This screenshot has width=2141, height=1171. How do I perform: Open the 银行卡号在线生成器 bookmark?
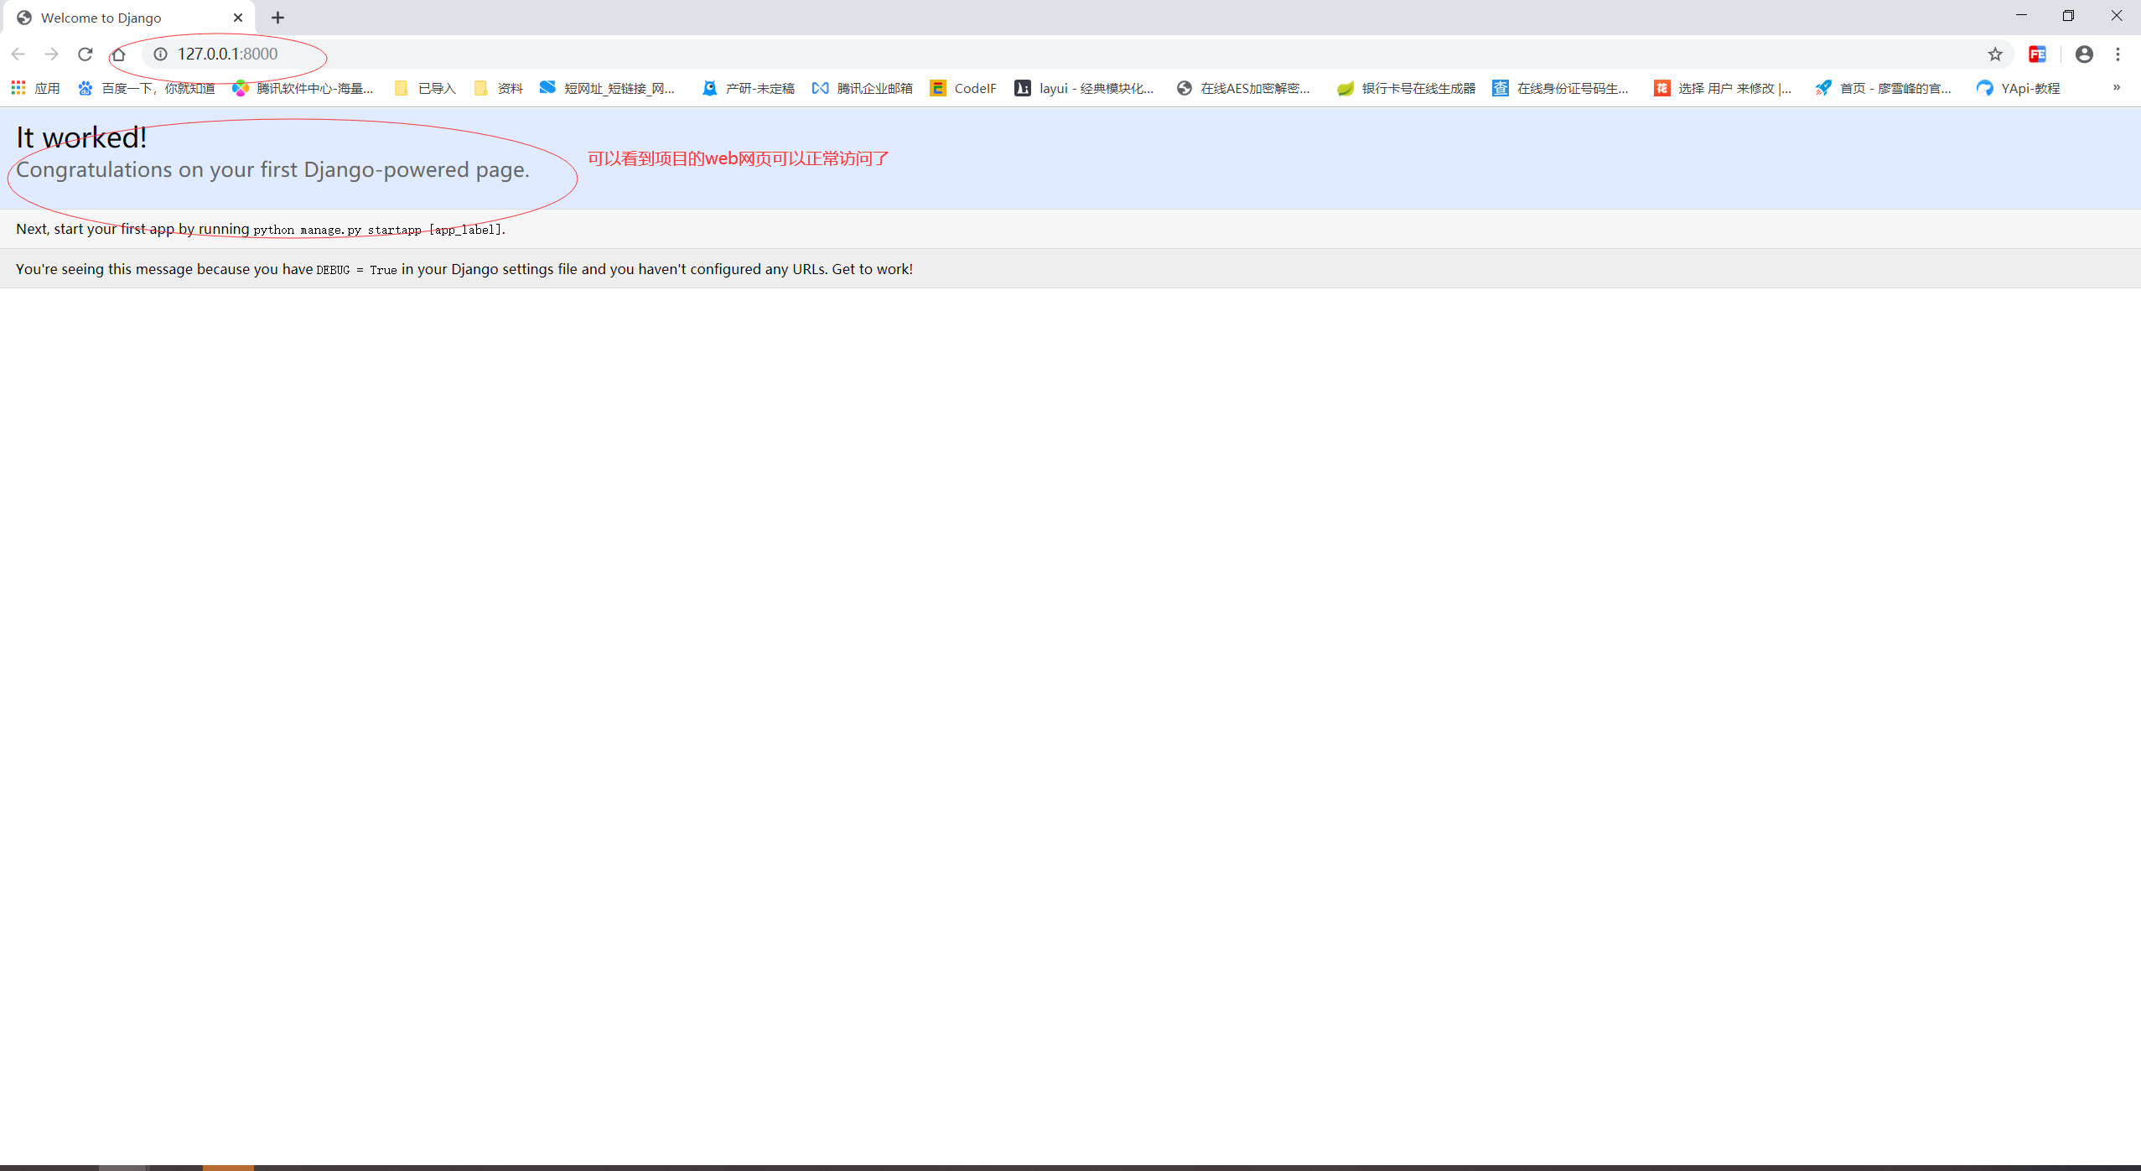coord(1418,87)
